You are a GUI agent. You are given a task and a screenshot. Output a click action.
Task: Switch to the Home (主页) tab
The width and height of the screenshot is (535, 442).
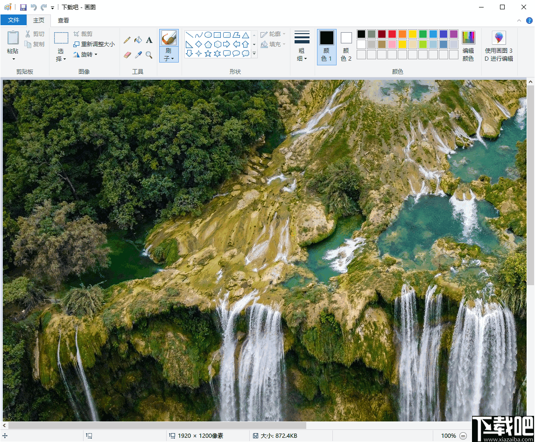click(x=39, y=21)
